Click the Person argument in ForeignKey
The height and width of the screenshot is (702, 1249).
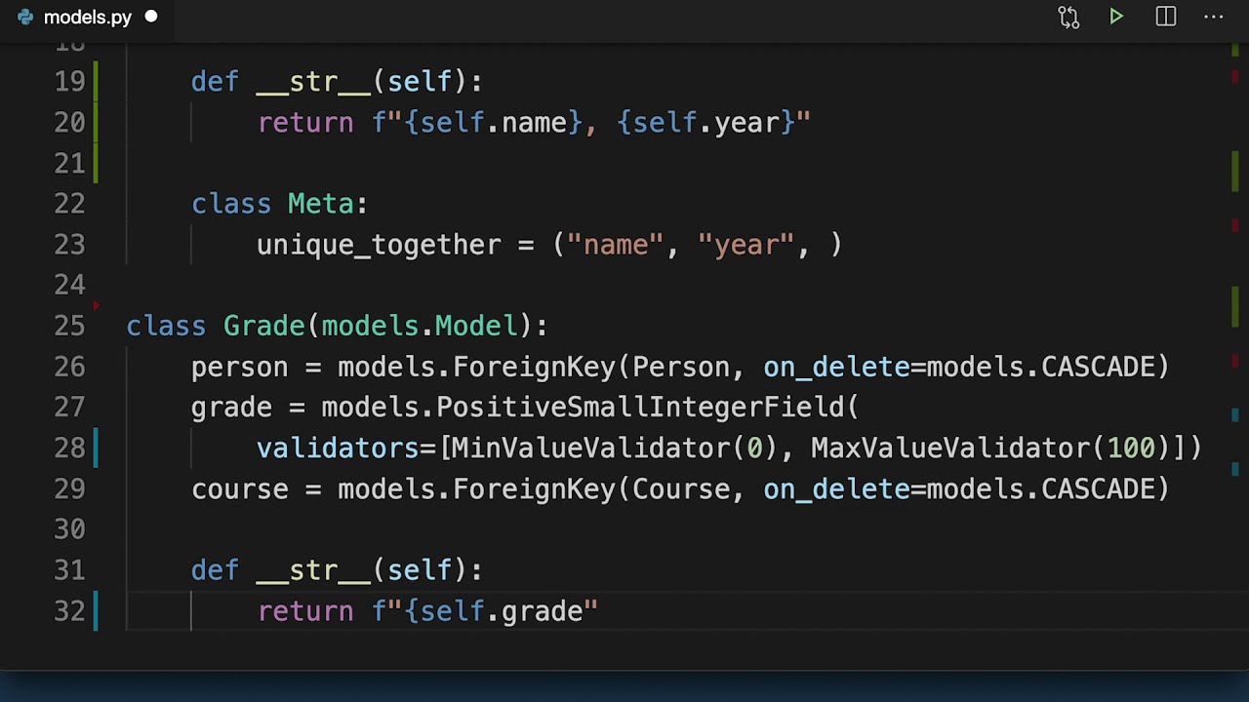click(x=680, y=368)
